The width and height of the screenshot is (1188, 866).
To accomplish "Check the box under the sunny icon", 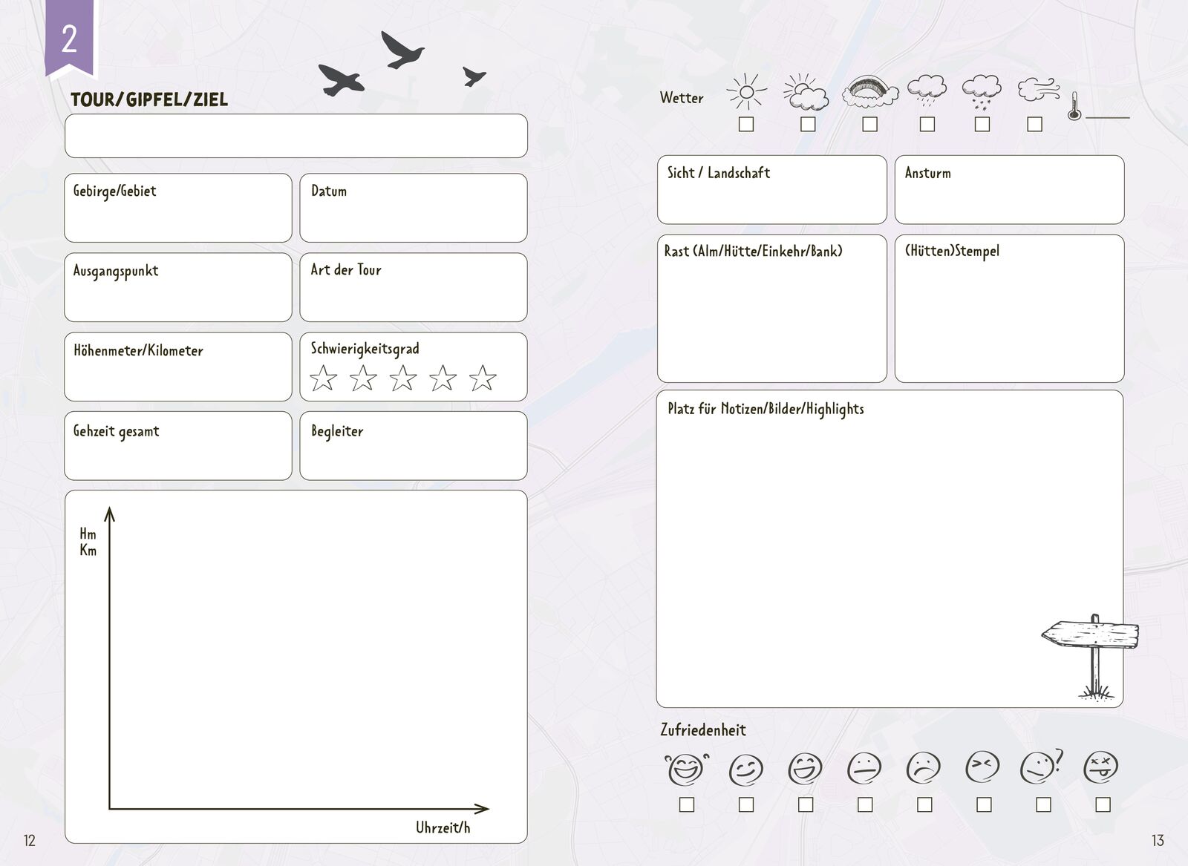I will [x=746, y=125].
